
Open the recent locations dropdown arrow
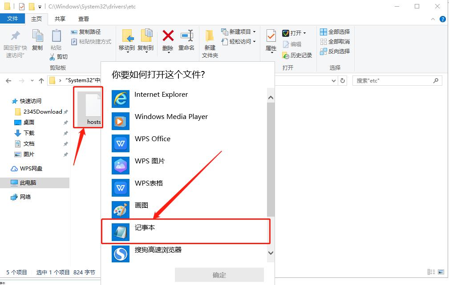coord(32,81)
